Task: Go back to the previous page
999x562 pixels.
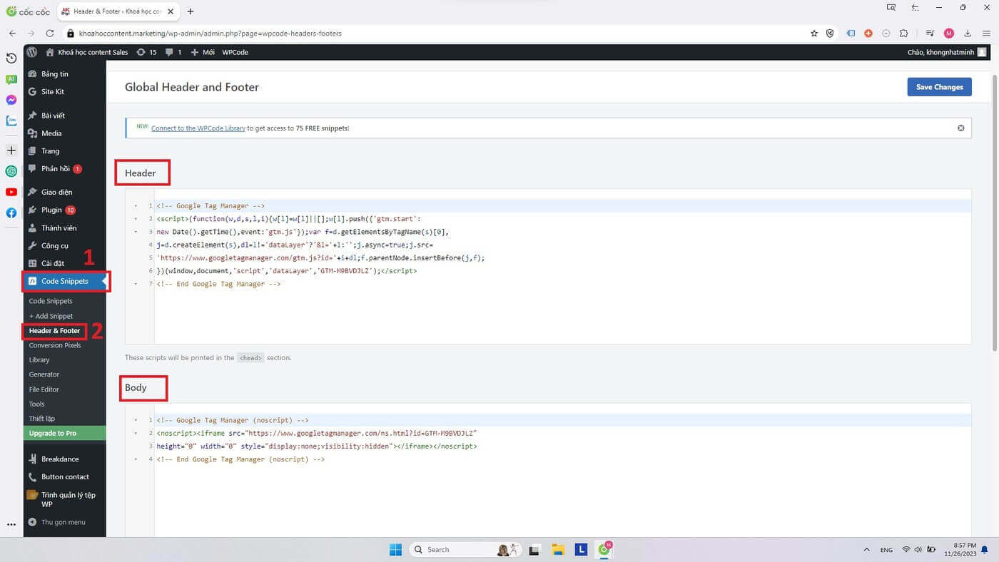Action: [x=12, y=34]
